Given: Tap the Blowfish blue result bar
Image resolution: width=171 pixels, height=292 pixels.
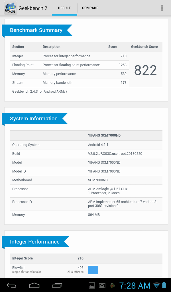Looking at the screenshot, I should pyautogui.click(x=93, y=270).
